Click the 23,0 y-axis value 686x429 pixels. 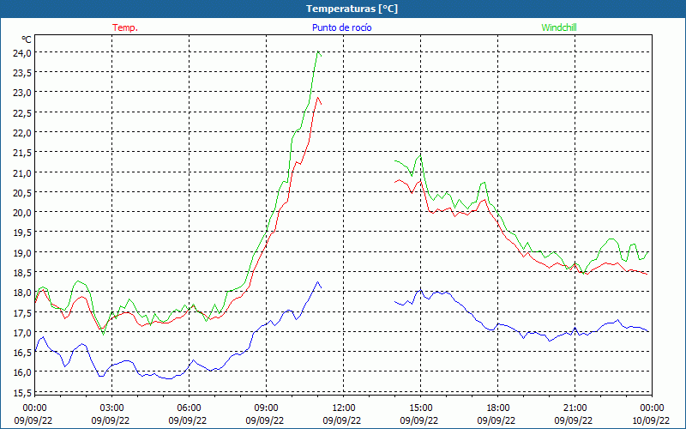pyautogui.click(x=22, y=93)
